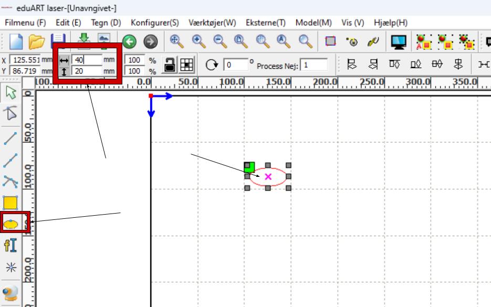This screenshot has height=307, width=491.
Task: Open the Filmenu (F) menu
Action: point(25,23)
